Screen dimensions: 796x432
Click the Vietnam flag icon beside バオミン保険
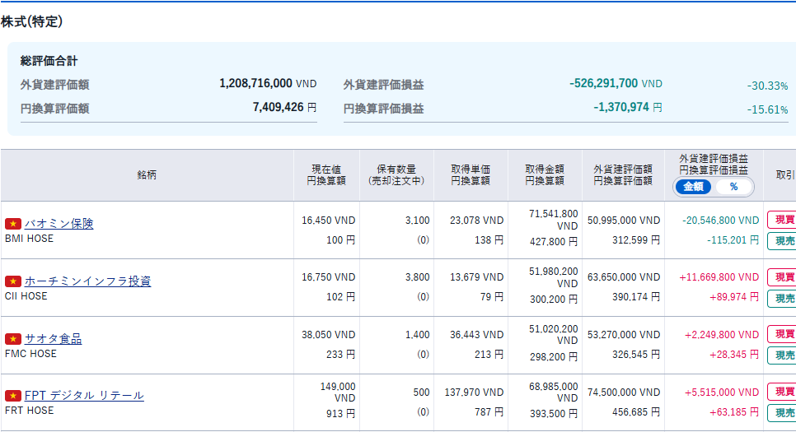12,224
